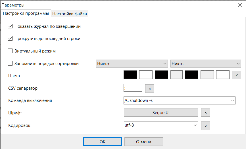Click the reset arrow beside utf-8 encoding
This screenshot has width=246, height=149.
tap(205, 125)
